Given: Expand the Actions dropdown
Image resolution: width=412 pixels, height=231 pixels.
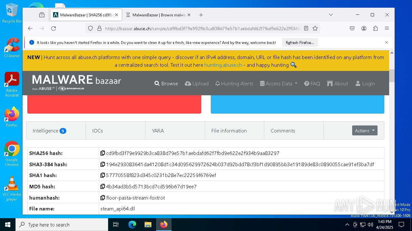Looking at the screenshot, I should point(365,131).
